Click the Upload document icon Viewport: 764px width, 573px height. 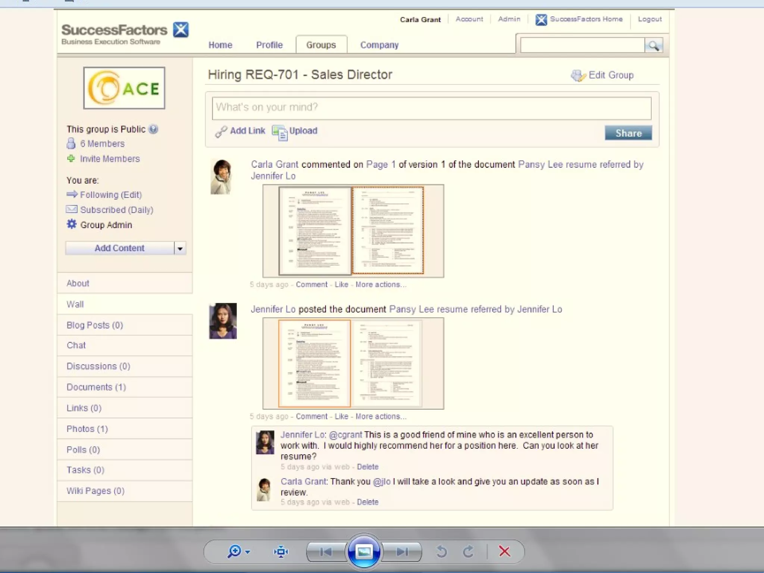tap(279, 132)
